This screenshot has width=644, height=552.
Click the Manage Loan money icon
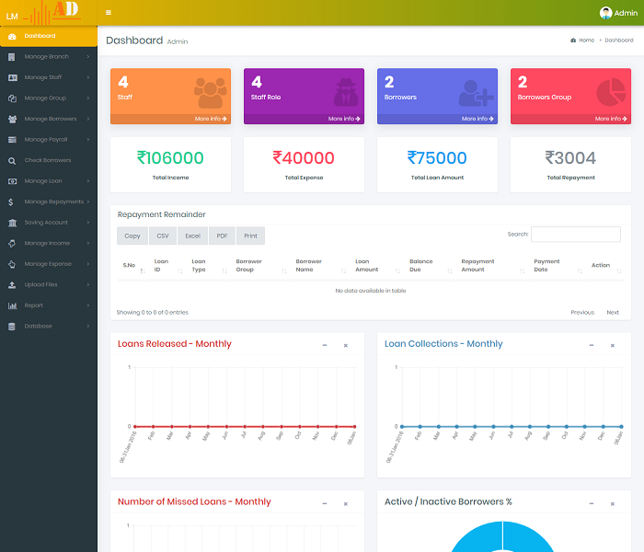[x=13, y=181]
